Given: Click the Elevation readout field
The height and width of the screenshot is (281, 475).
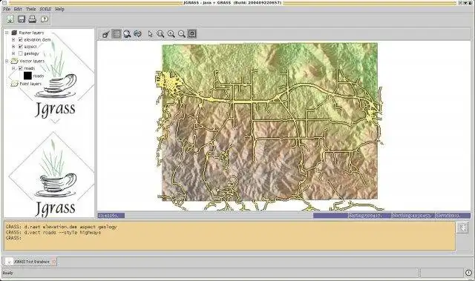Looking at the screenshot, I should coord(453,215).
